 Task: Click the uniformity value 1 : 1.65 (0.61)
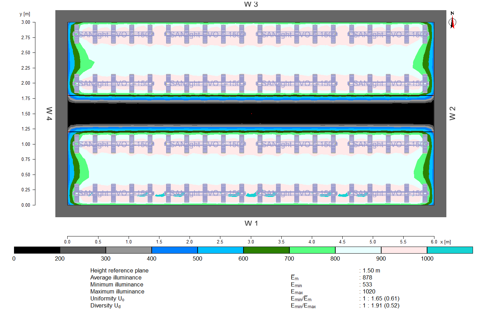381,298
